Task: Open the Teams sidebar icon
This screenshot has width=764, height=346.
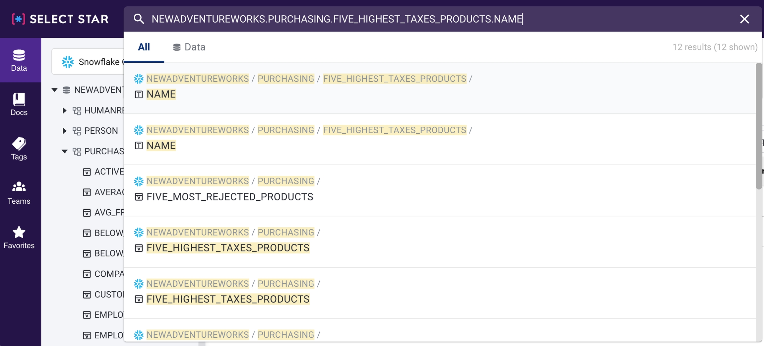Action: 19,193
